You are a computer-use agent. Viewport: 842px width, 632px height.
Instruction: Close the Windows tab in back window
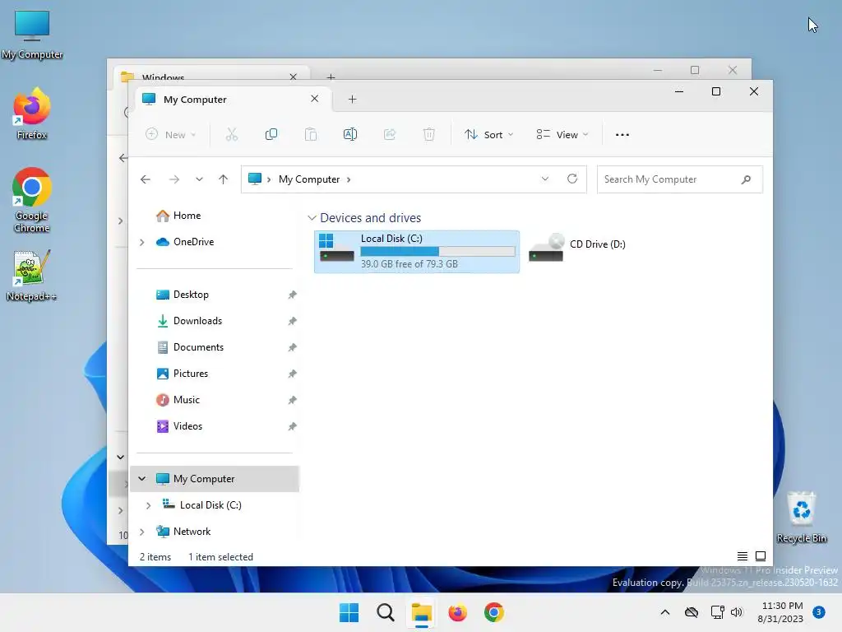pos(294,77)
